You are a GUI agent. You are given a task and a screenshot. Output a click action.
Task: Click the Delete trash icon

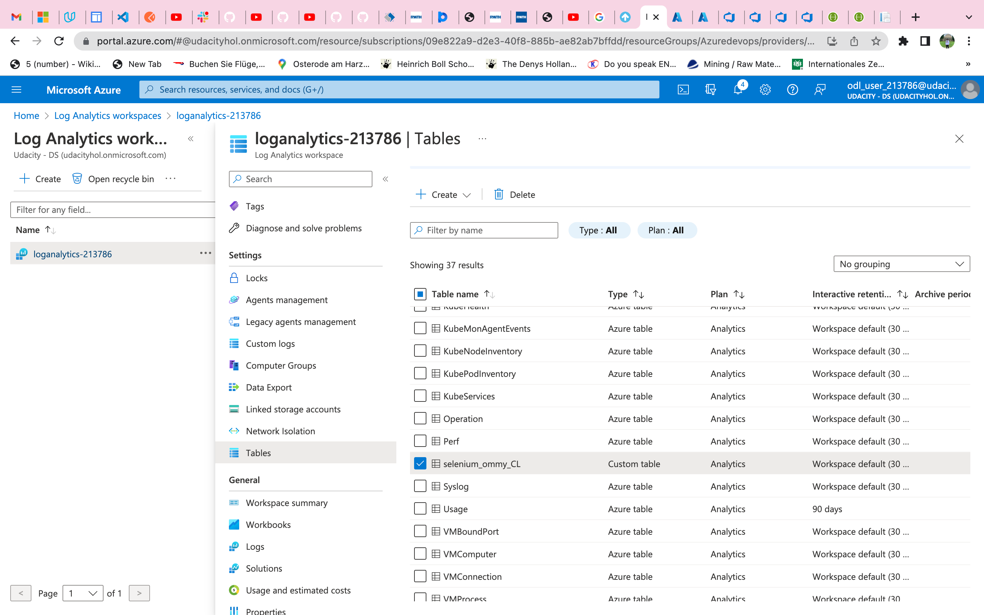point(498,194)
